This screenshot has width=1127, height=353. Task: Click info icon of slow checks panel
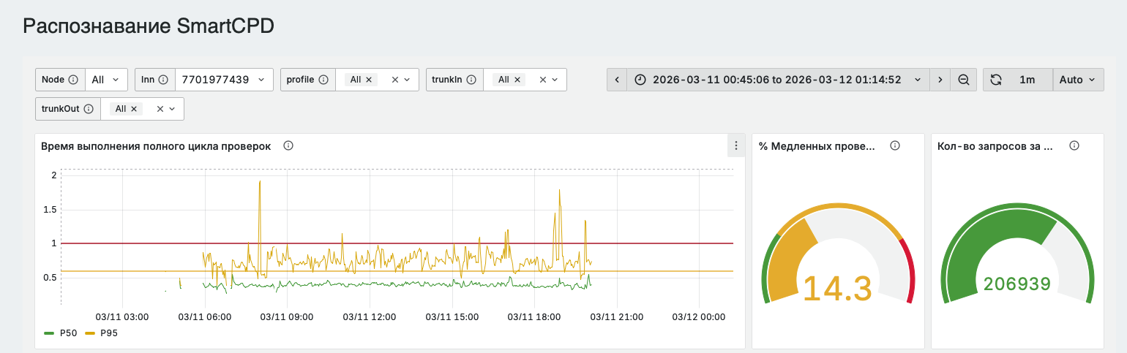point(894,145)
